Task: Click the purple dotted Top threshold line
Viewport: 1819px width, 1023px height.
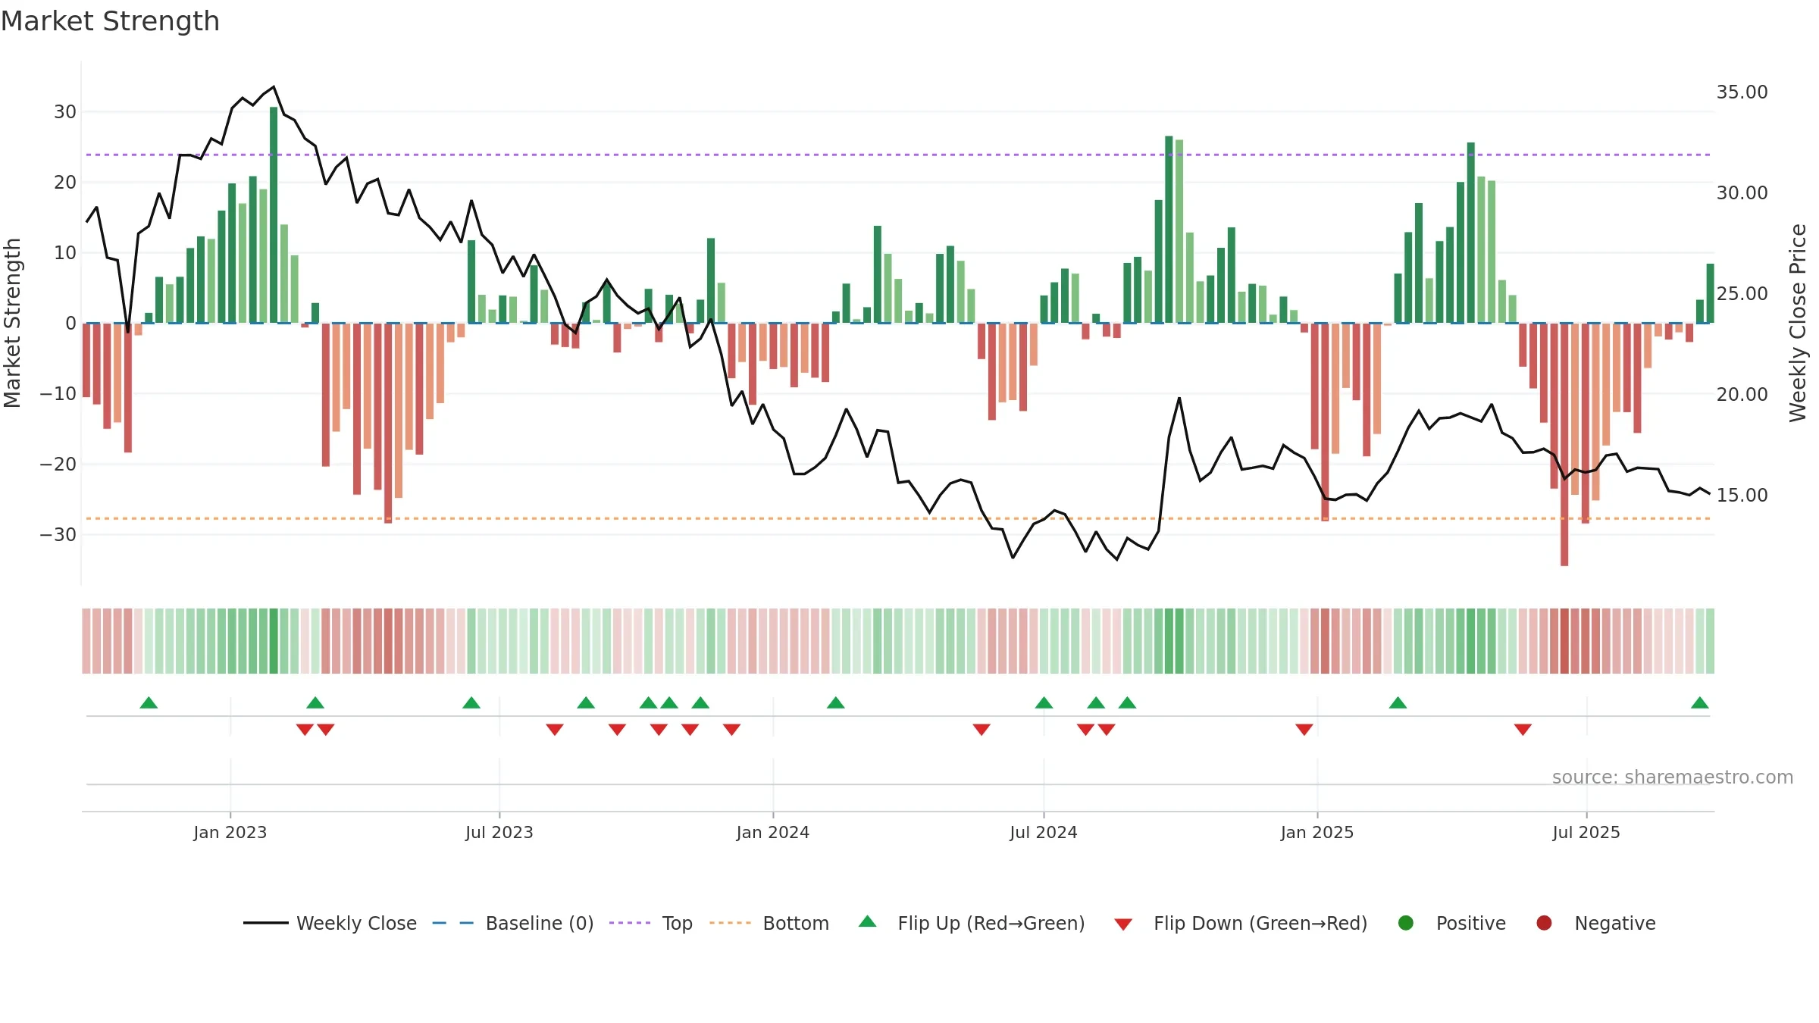Action: coord(898,155)
